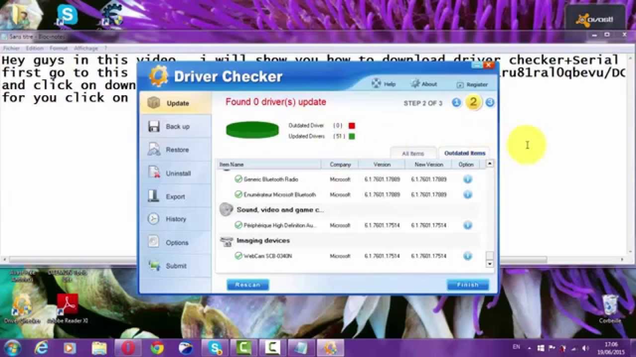This screenshot has width=636, height=357.
Task: Open Edition menu in Bloc-notes
Action: click(x=35, y=48)
